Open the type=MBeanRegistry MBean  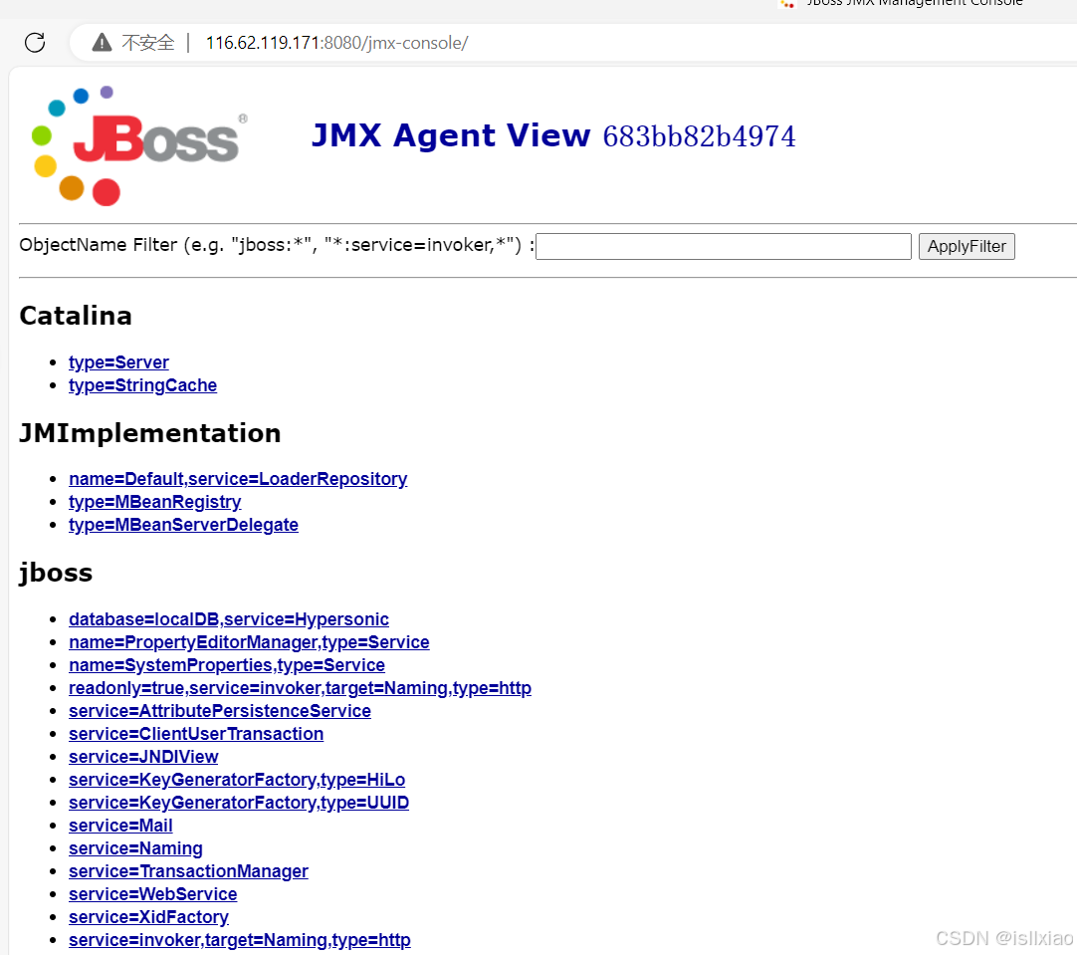point(154,501)
